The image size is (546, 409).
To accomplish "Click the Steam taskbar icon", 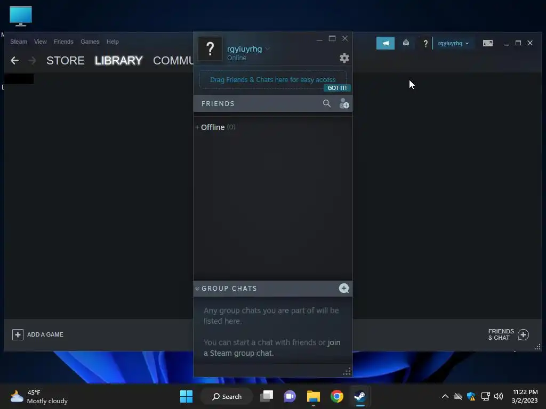I will point(360,396).
